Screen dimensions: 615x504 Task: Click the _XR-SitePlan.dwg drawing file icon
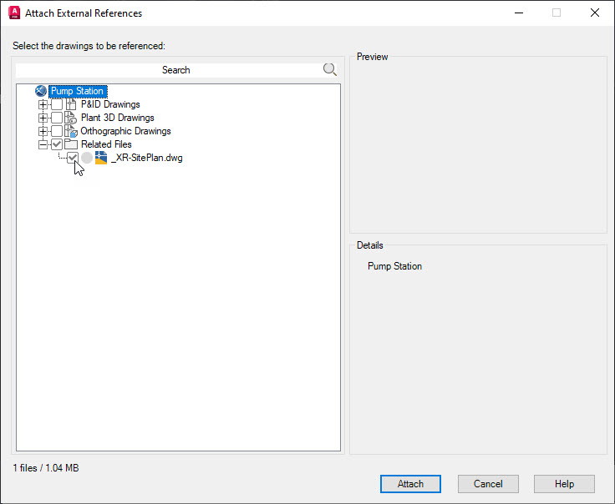(x=101, y=158)
